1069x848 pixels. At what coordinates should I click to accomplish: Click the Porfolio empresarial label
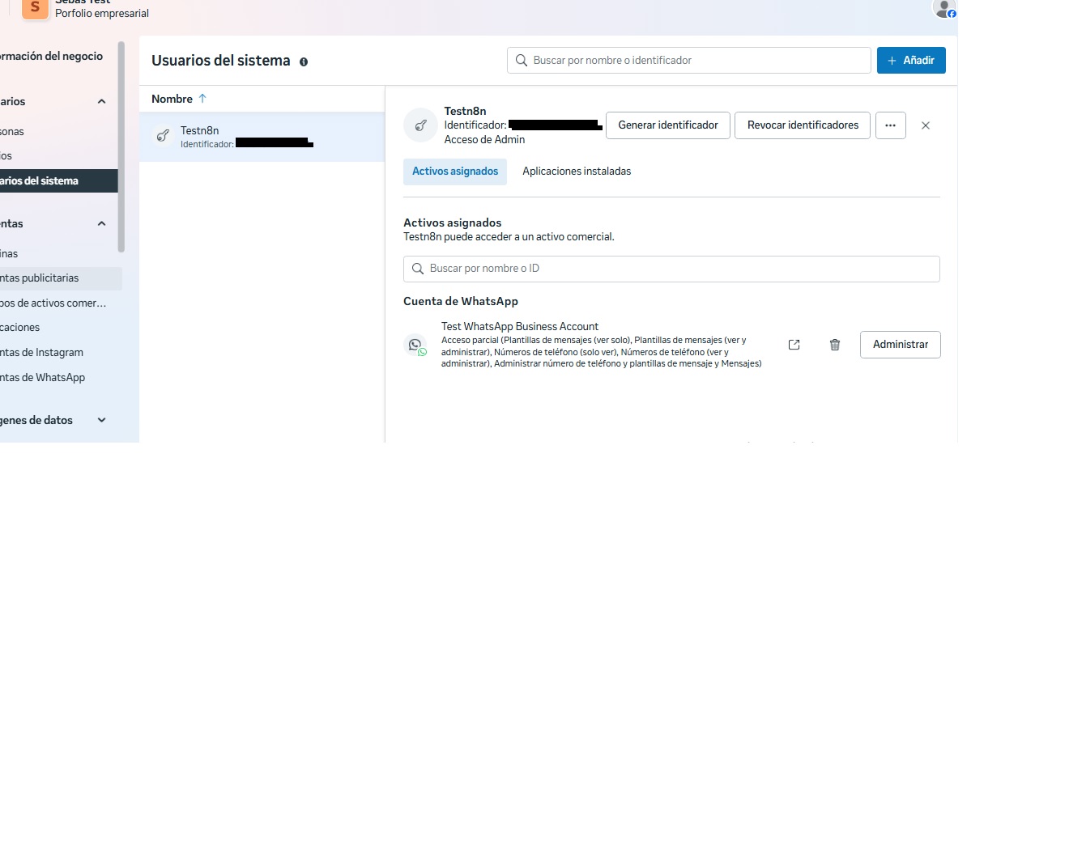pyautogui.click(x=102, y=14)
